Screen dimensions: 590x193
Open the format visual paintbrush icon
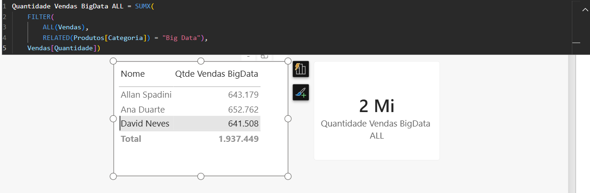(301, 93)
